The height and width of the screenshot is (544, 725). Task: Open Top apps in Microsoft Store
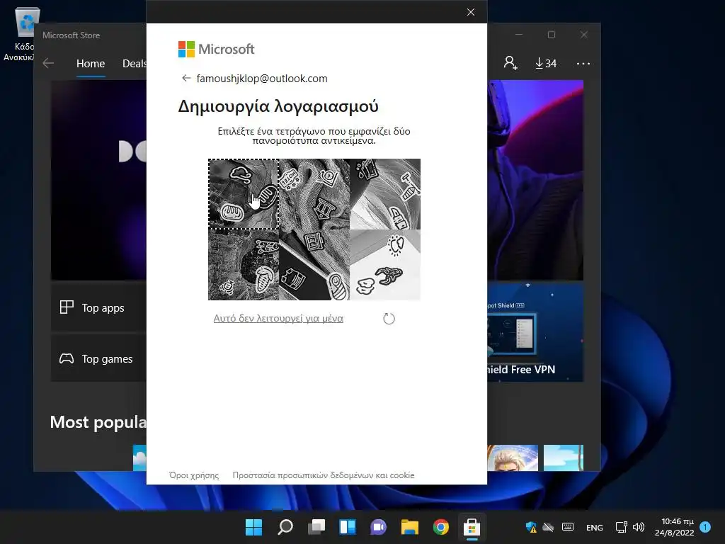click(x=98, y=307)
